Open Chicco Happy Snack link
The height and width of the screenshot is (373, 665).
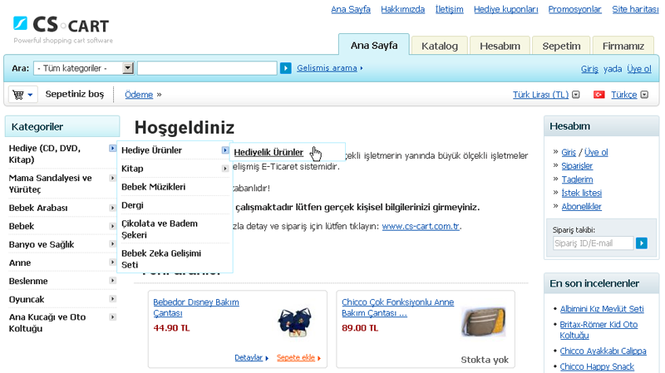coord(597,366)
